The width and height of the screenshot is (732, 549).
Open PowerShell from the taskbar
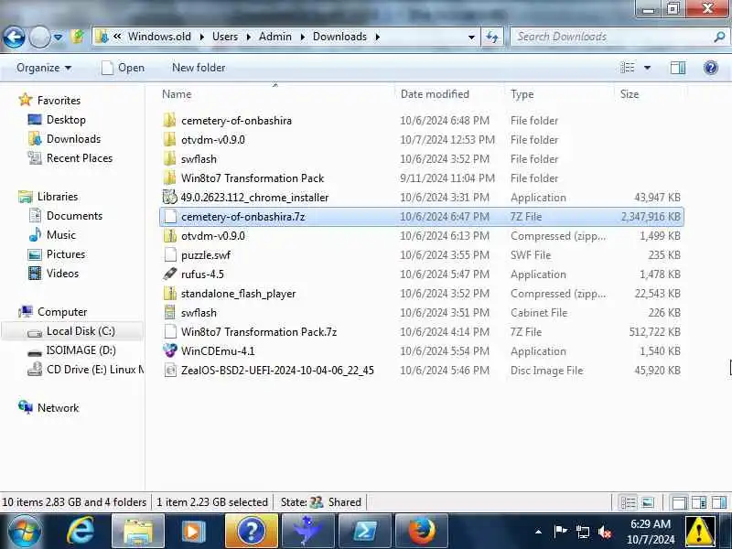pyautogui.click(x=364, y=532)
